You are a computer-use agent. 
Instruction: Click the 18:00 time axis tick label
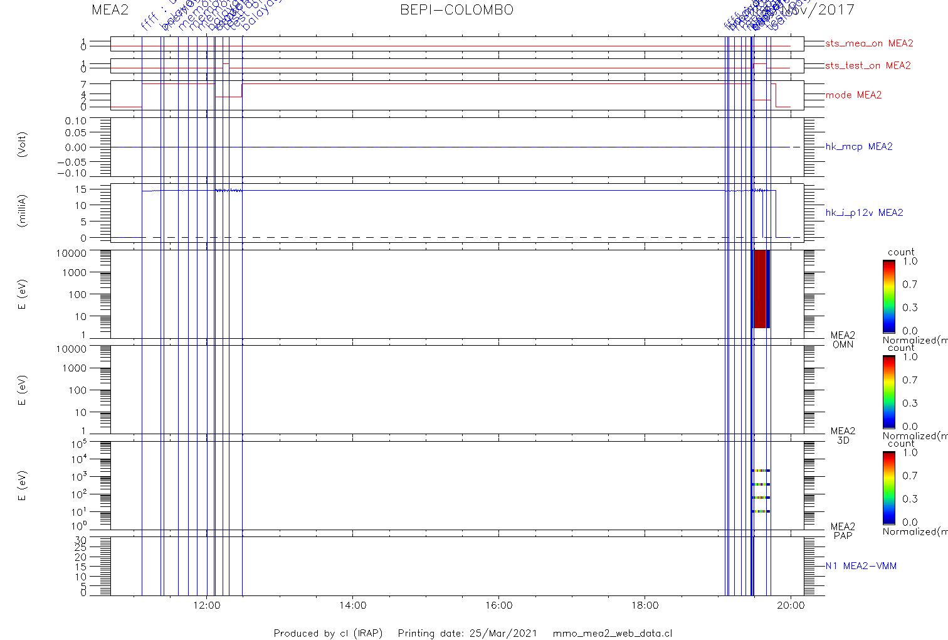pos(645,605)
